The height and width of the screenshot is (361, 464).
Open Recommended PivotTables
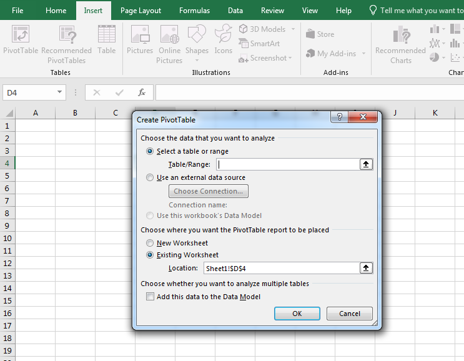coord(67,44)
